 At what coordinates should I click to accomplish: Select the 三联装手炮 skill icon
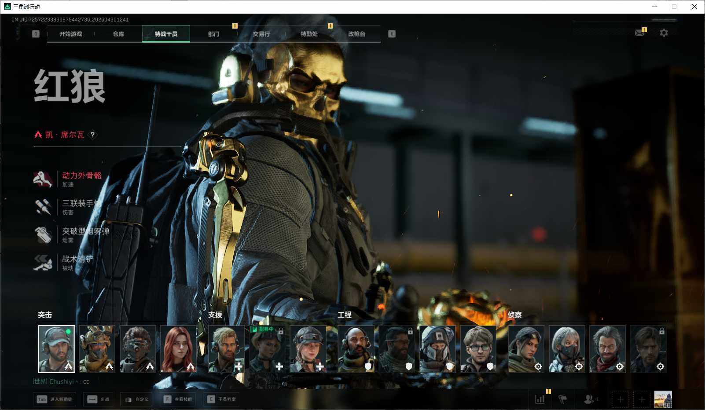(x=43, y=207)
